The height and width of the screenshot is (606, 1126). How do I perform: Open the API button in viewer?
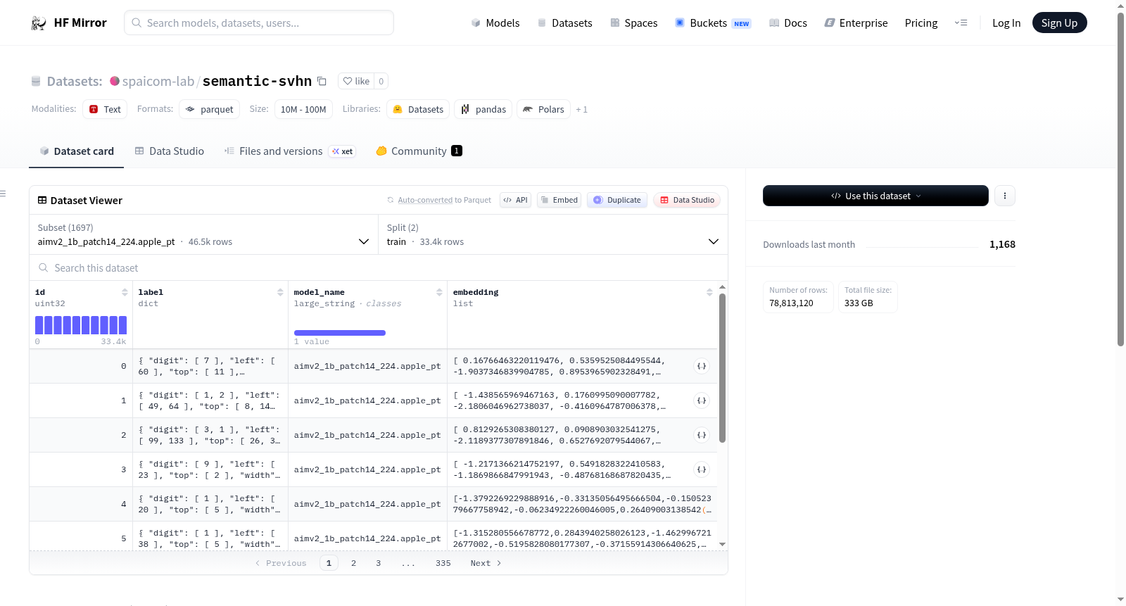tap(515, 200)
